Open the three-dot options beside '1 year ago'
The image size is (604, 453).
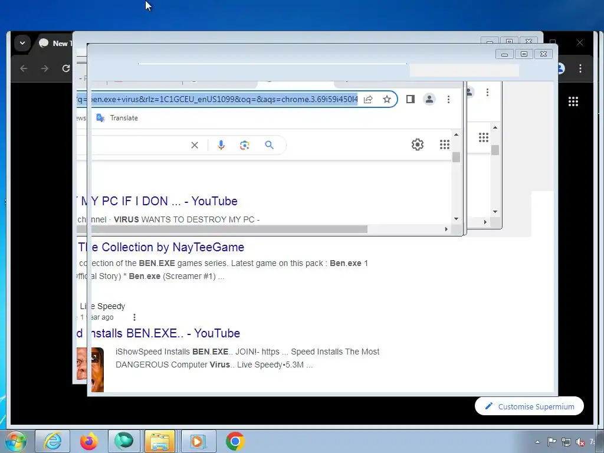coord(134,317)
